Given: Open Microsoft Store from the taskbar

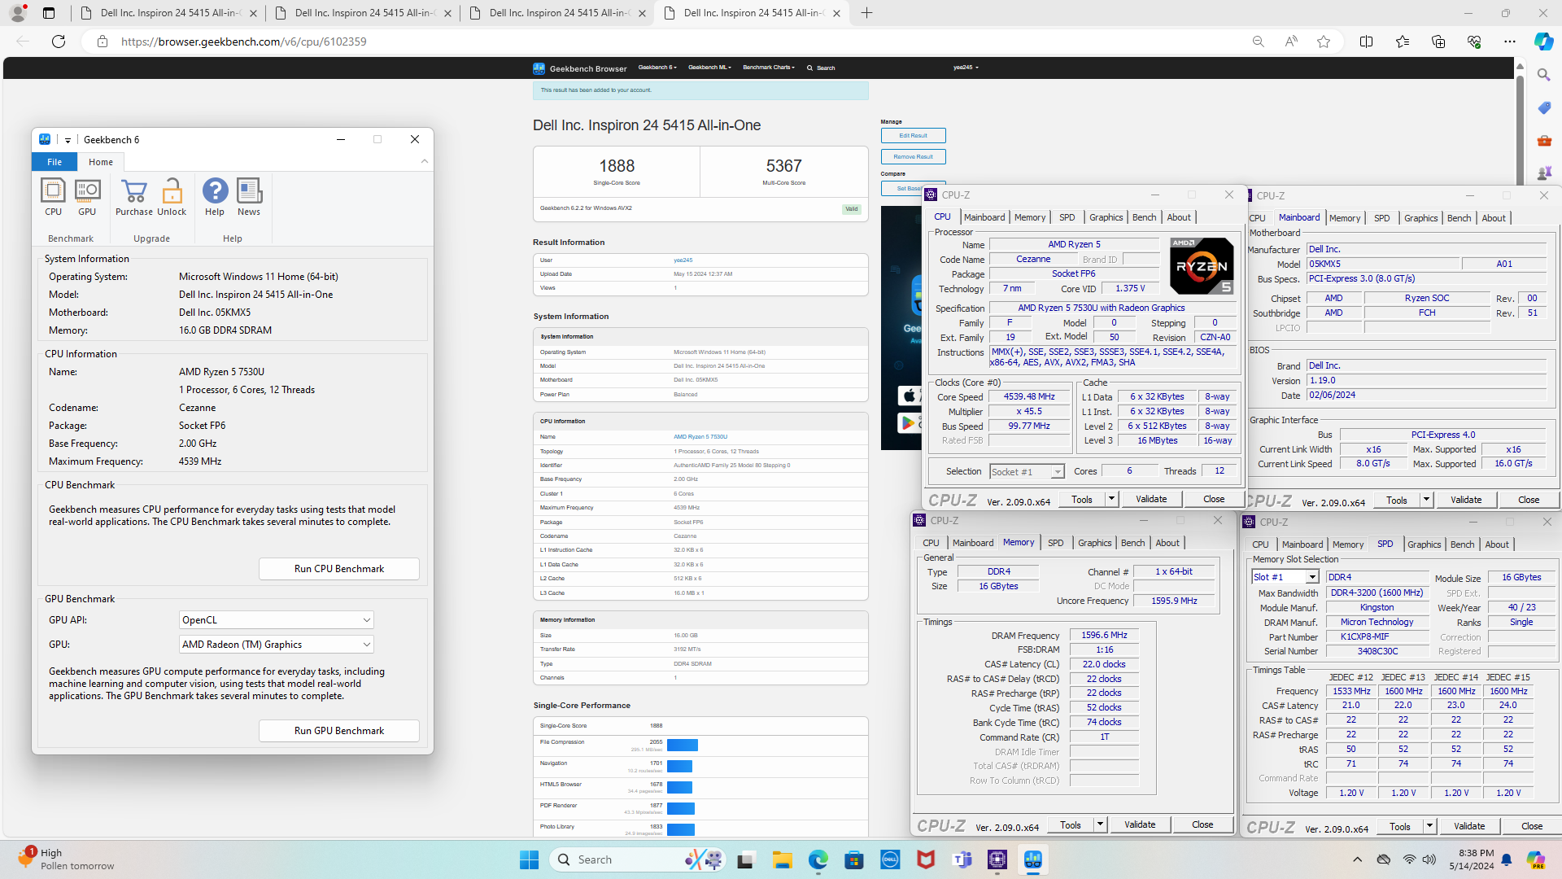Looking at the screenshot, I should (854, 859).
